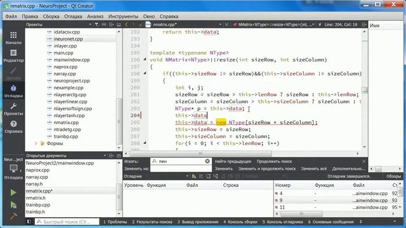The width and height of the screenshot is (406, 228).
Task: Open 2 Результаты поиска output tab
Action: (x=152, y=222)
